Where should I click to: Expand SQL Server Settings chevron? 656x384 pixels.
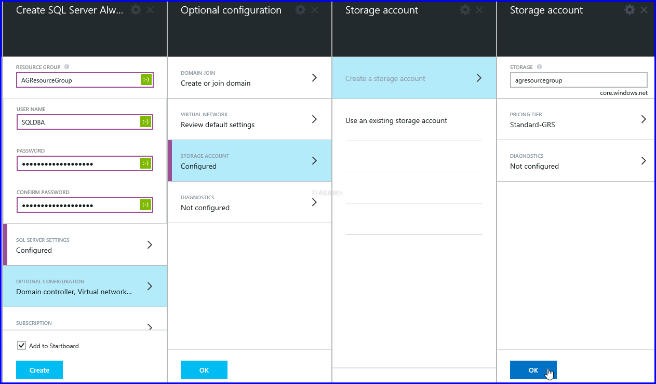(x=150, y=245)
